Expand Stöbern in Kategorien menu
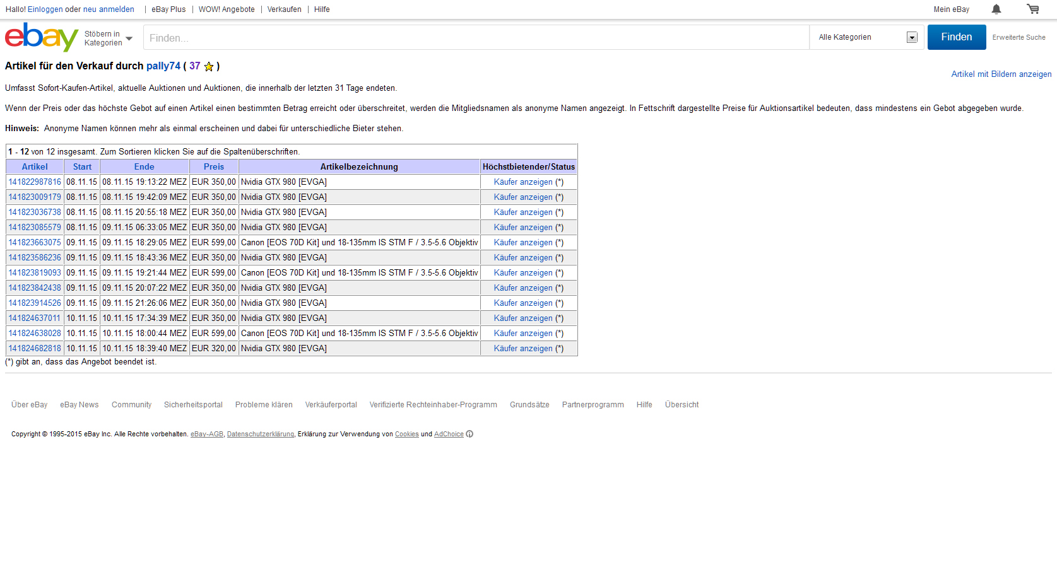 (109, 38)
